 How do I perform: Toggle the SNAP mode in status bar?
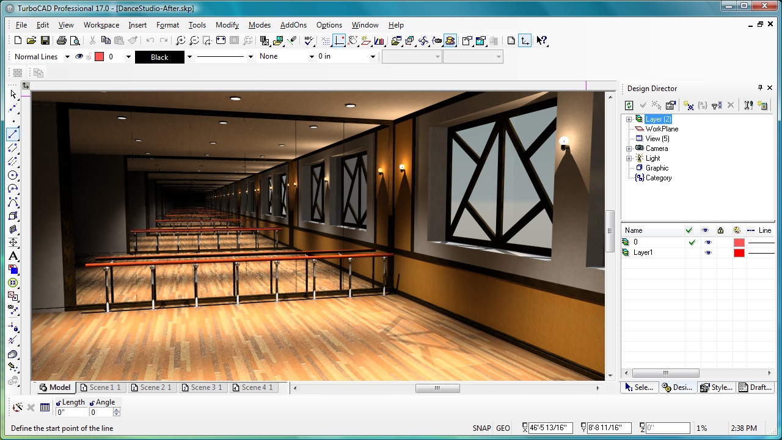click(x=482, y=428)
